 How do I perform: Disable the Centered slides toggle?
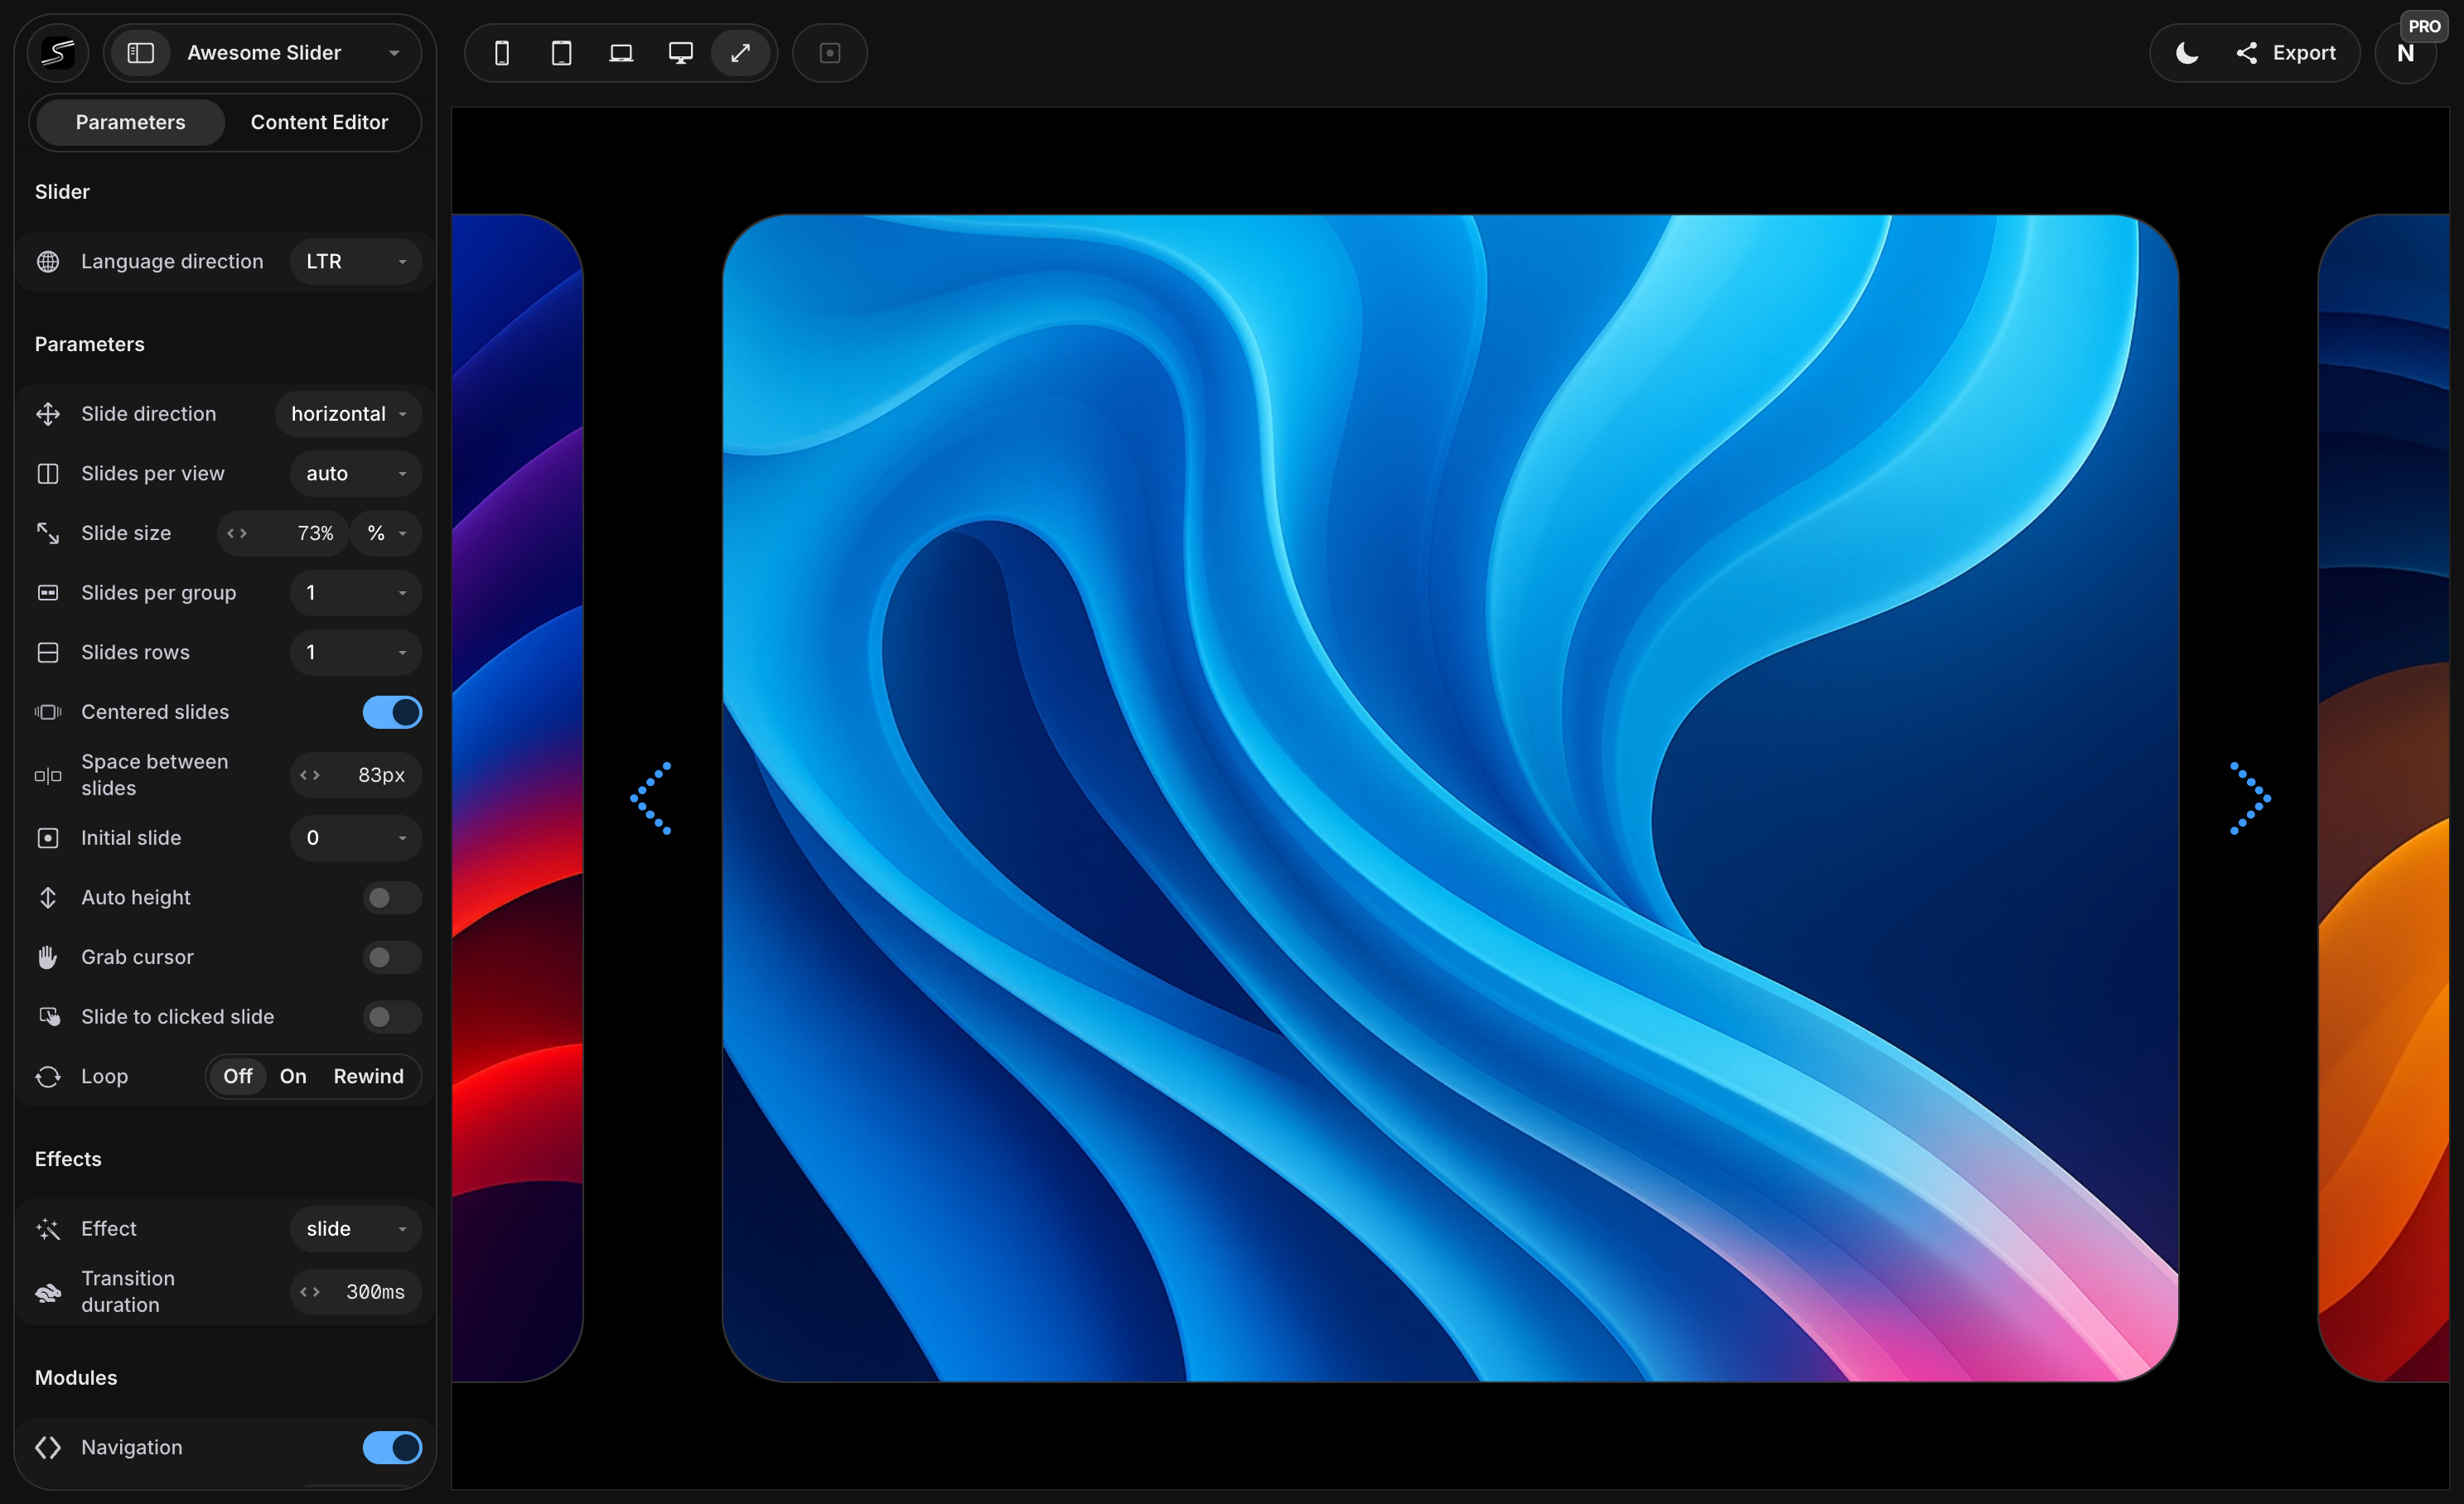(x=392, y=711)
